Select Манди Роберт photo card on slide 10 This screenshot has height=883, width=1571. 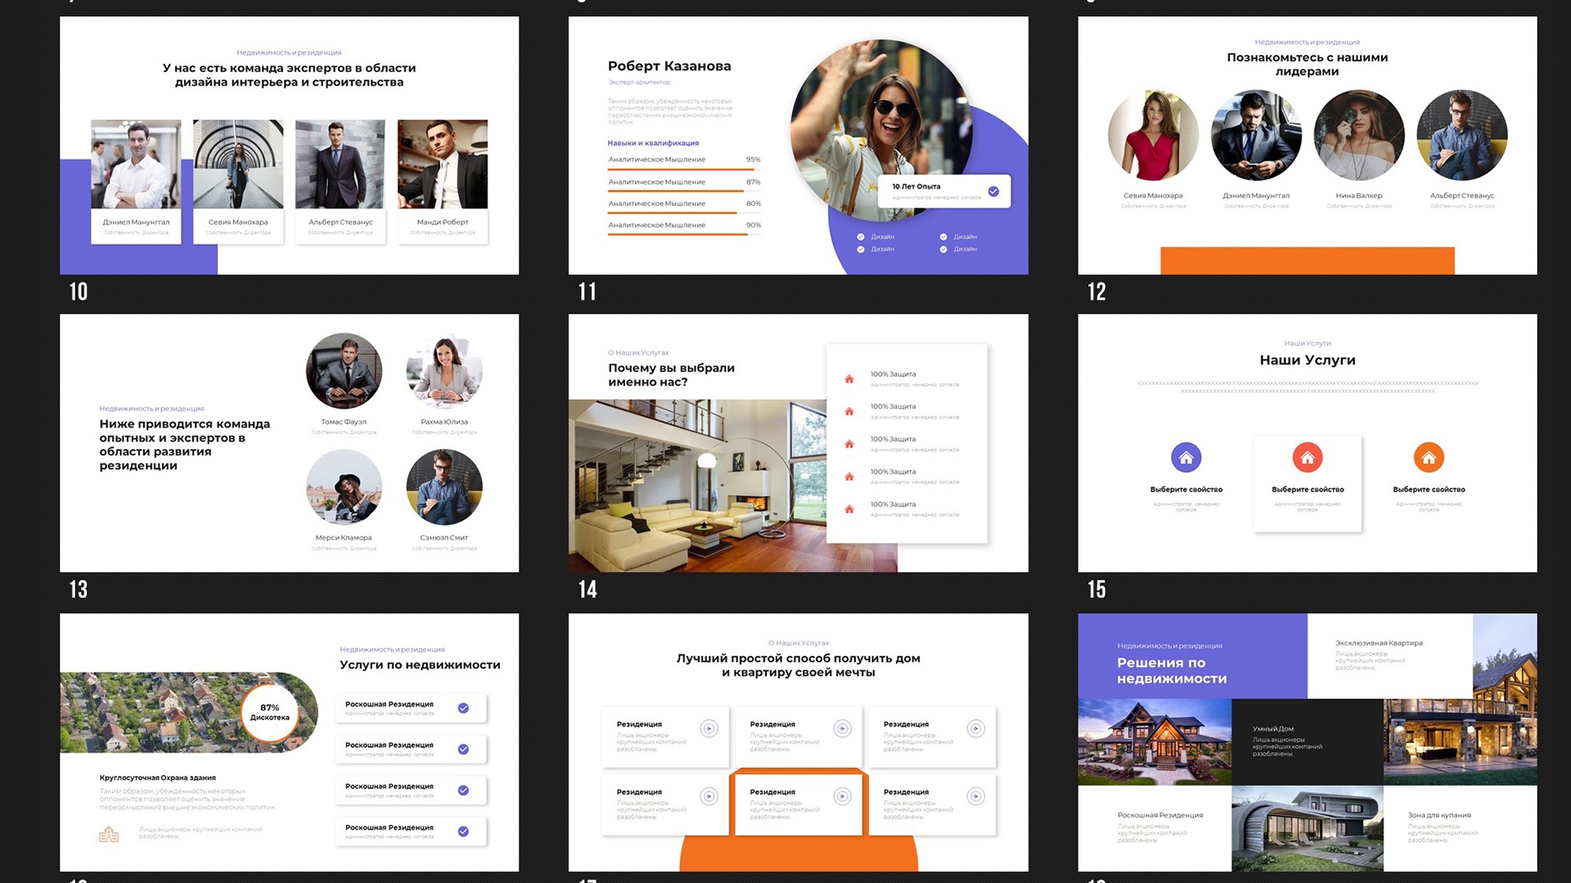443,182
